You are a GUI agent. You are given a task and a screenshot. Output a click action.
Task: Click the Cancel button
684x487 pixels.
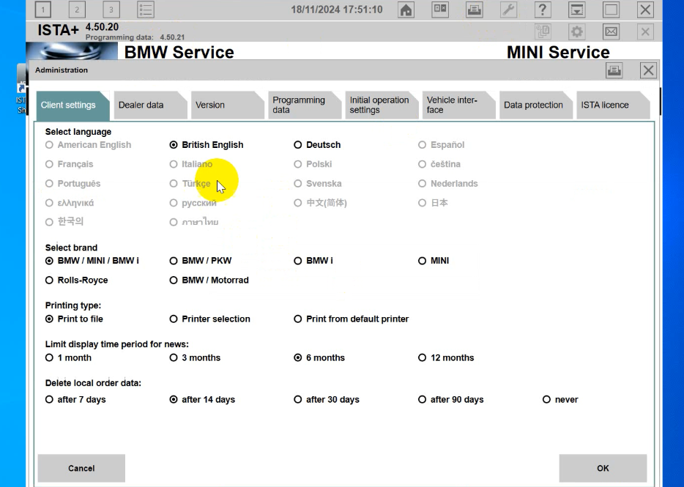[x=81, y=468]
